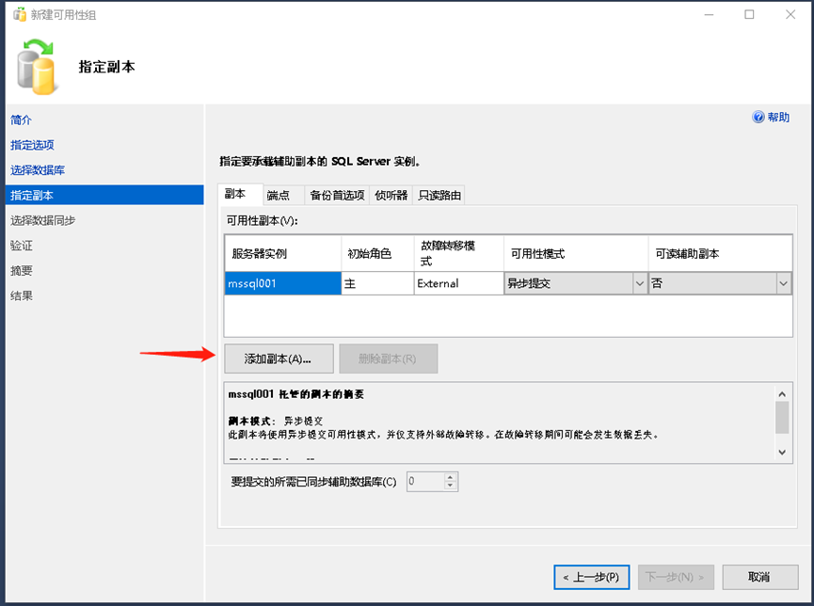Select the 摘要 step in sidebar
The height and width of the screenshot is (606, 814).
22,271
